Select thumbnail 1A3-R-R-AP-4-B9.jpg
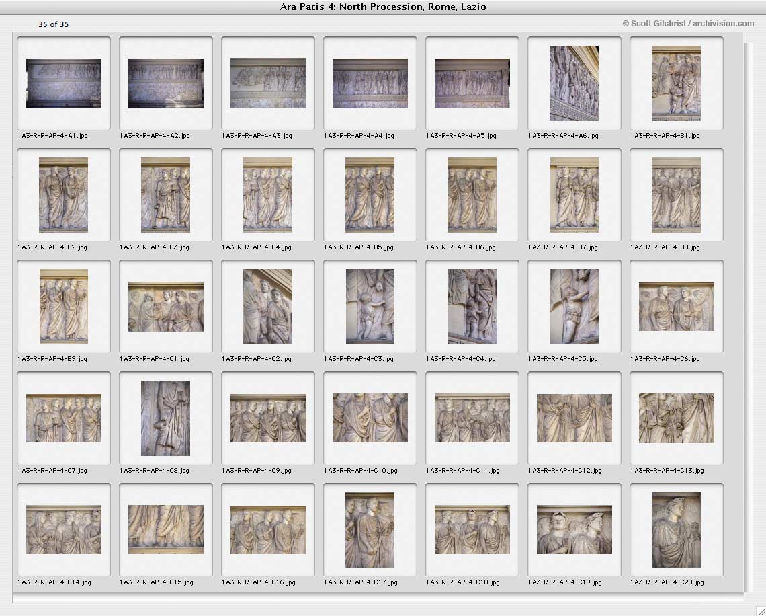Image resolution: width=766 pixels, height=616 pixels. tap(64, 307)
